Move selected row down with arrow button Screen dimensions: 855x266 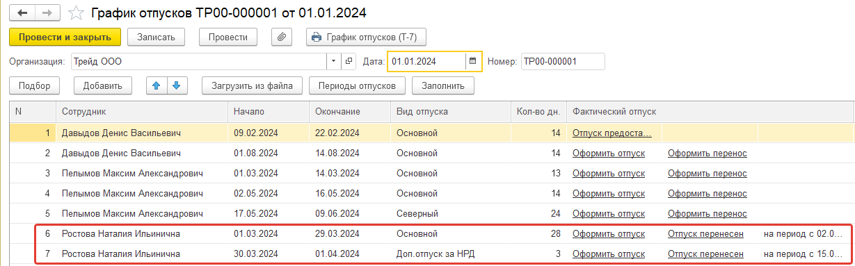(176, 85)
